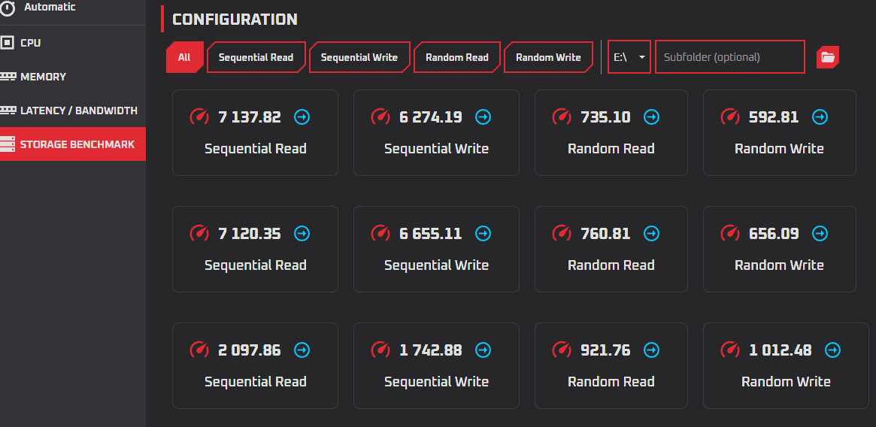Viewport: 876px width, 427px height.
Task: Click speedometer icon beside 2 097.86 result
Action: click(x=199, y=350)
